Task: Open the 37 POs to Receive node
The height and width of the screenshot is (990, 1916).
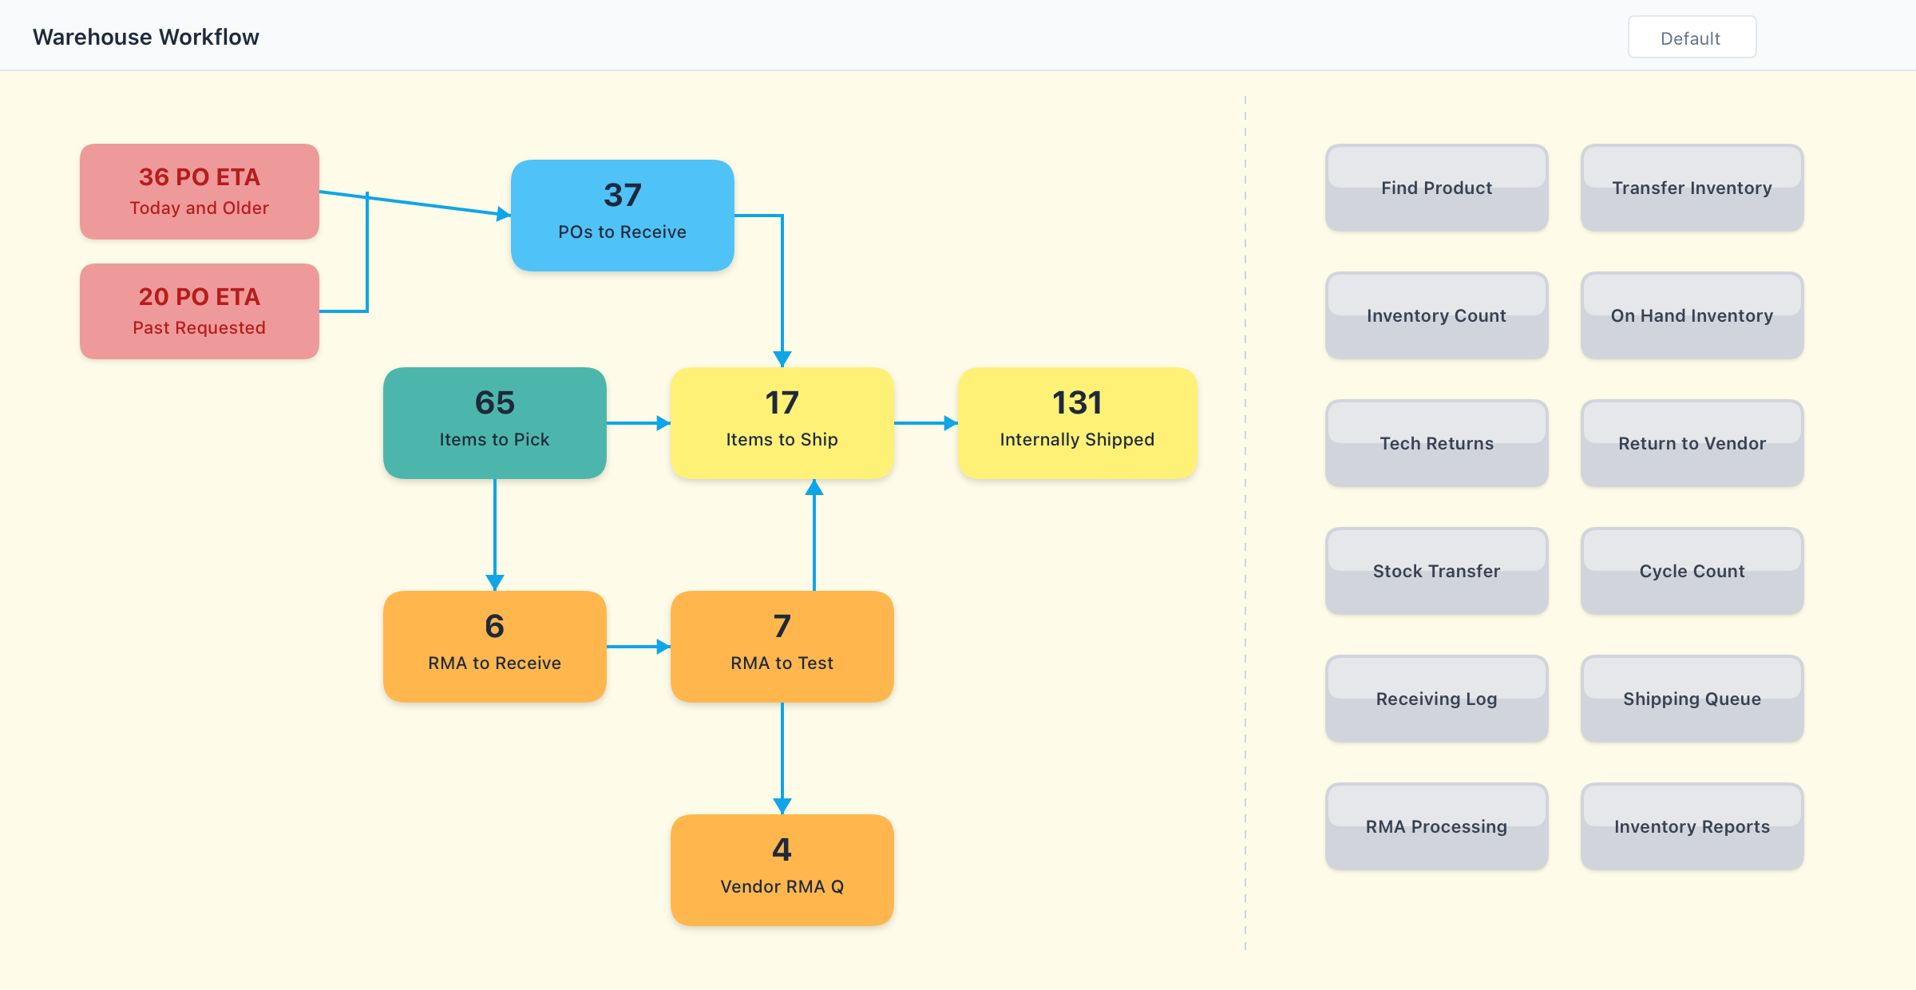Action: pos(622,216)
